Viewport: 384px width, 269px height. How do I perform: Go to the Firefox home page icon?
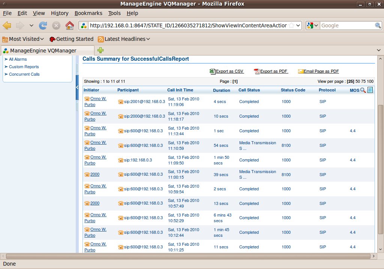(x=69, y=25)
